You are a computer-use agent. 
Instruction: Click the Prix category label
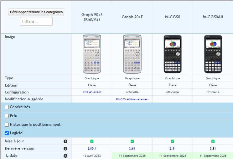tap(13, 116)
